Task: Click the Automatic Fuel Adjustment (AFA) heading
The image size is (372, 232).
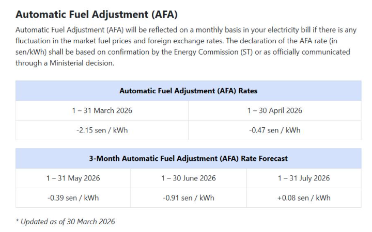Action: (x=97, y=14)
